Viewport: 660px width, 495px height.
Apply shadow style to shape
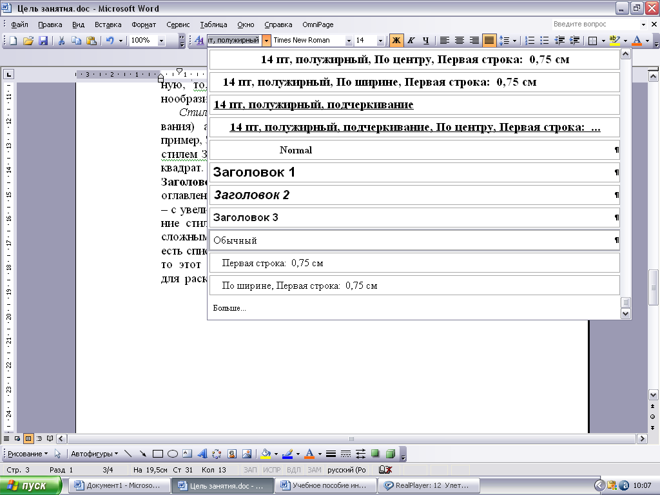coord(376,454)
